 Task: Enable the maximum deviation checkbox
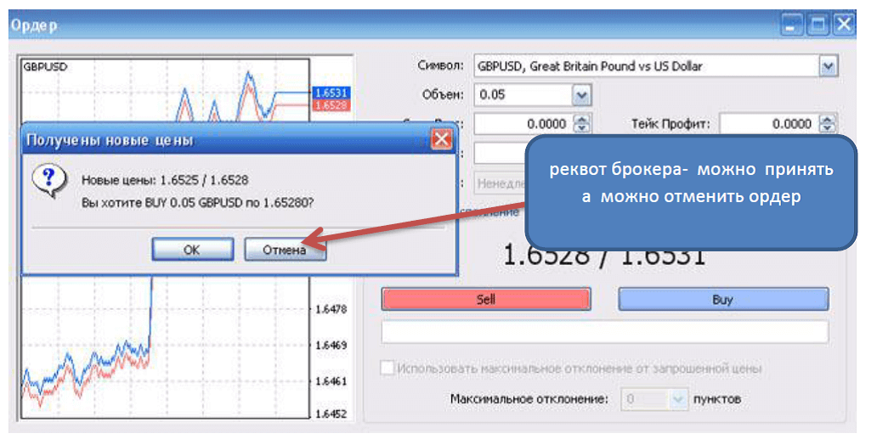(388, 369)
